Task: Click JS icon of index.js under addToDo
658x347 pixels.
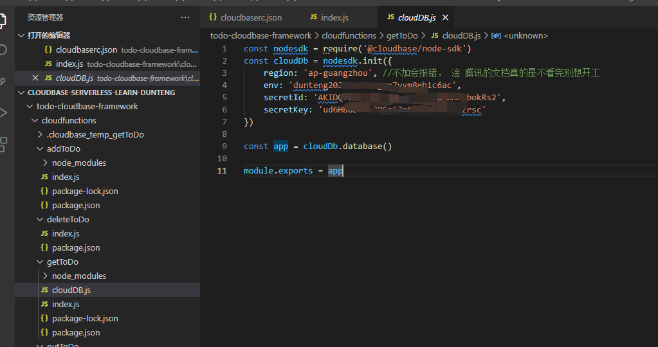Action: coord(44,177)
